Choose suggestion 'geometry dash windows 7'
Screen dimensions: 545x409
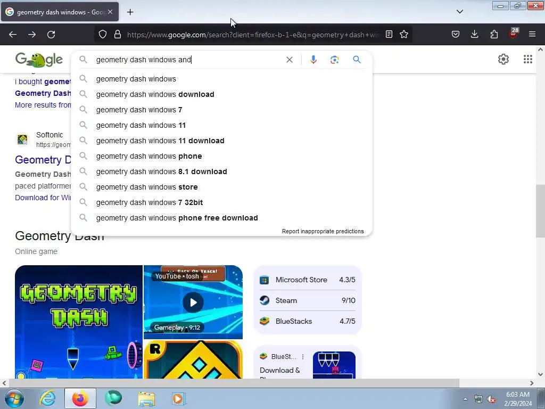pyautogui.click(x=221, y=110)
